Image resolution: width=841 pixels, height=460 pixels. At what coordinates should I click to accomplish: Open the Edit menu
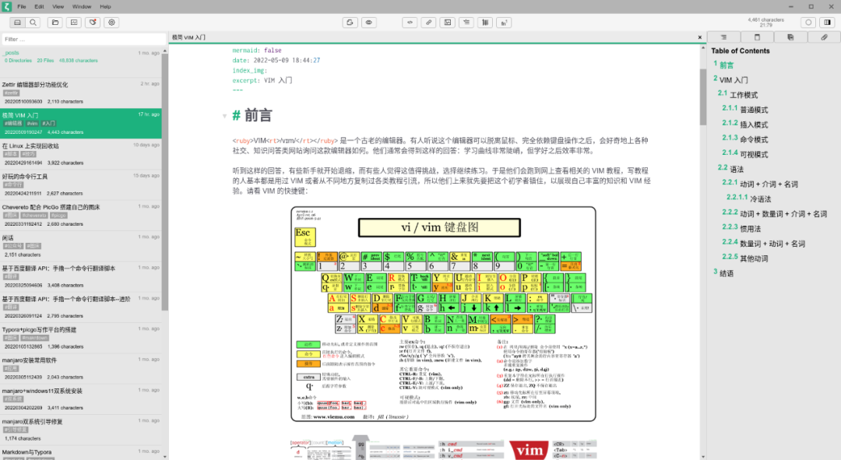39,6
